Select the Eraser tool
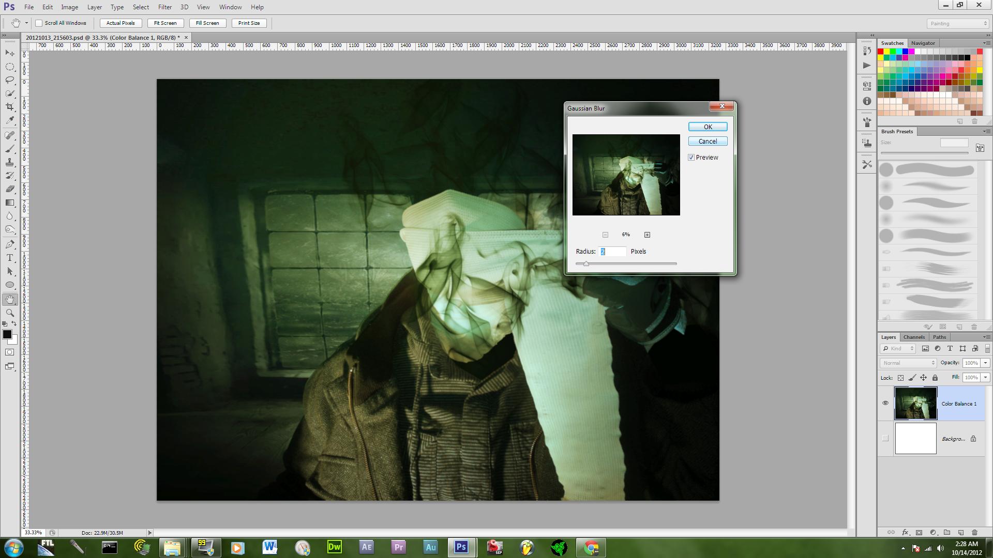 (10, 189)
